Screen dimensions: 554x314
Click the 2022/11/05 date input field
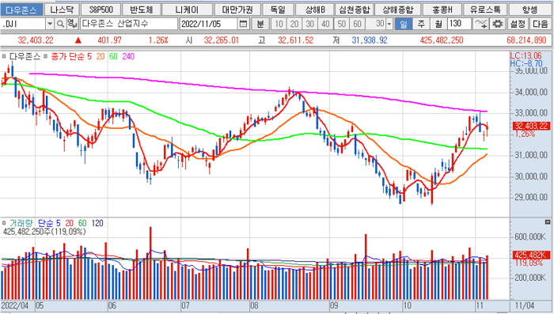208,24
